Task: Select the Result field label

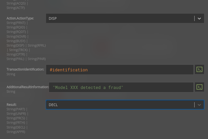Action: [x=12, y=105]
